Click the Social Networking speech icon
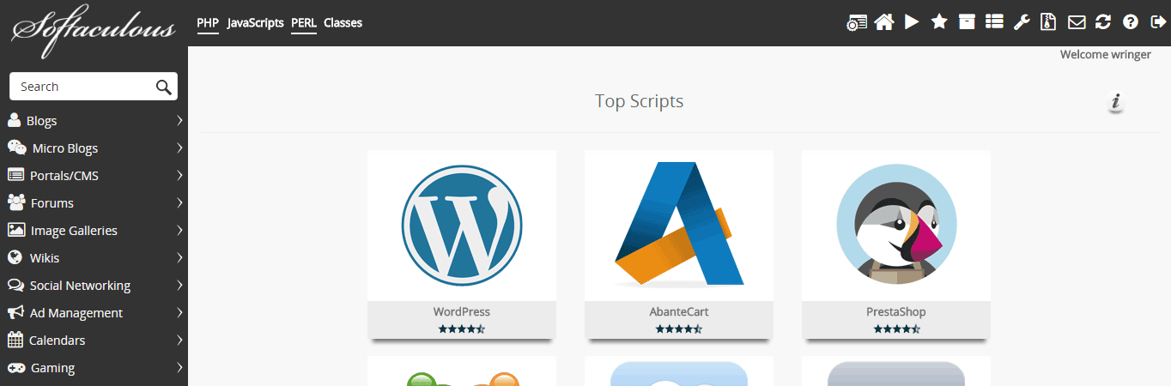Screen dimensions: 1171x386 tap(15, 285)
